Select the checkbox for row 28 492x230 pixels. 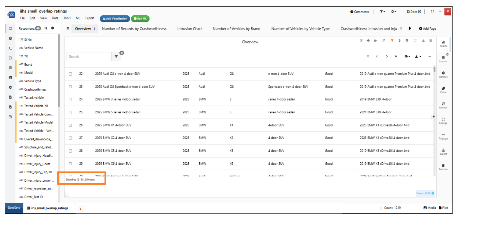coord(70,151)
